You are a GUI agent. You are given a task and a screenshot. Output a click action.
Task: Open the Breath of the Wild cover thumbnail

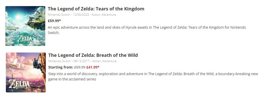26,72
